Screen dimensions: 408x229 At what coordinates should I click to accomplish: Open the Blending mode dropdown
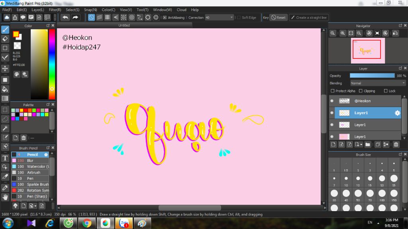pyautogui.click(x=378, y=83)
